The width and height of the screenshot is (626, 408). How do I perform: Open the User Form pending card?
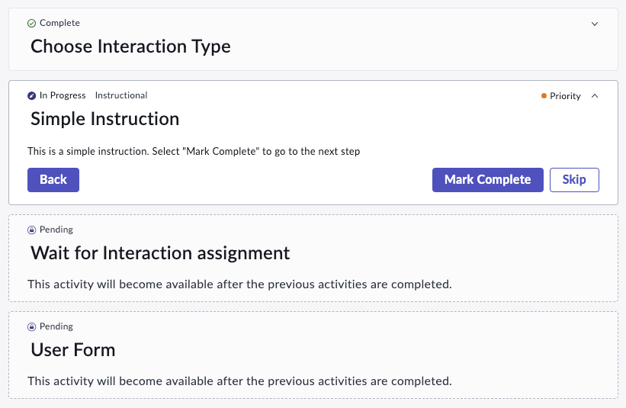[x=313, y=355]
